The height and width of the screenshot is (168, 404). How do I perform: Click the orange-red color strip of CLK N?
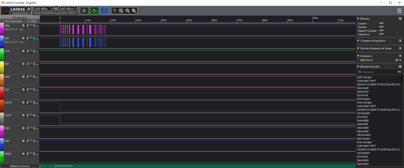(2, 106)
